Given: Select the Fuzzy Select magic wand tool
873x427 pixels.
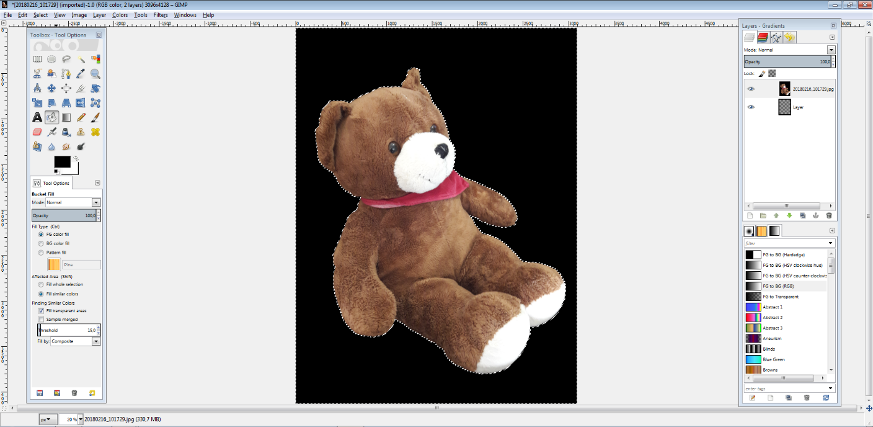Looking at the screenshot, I should [81, 60].
